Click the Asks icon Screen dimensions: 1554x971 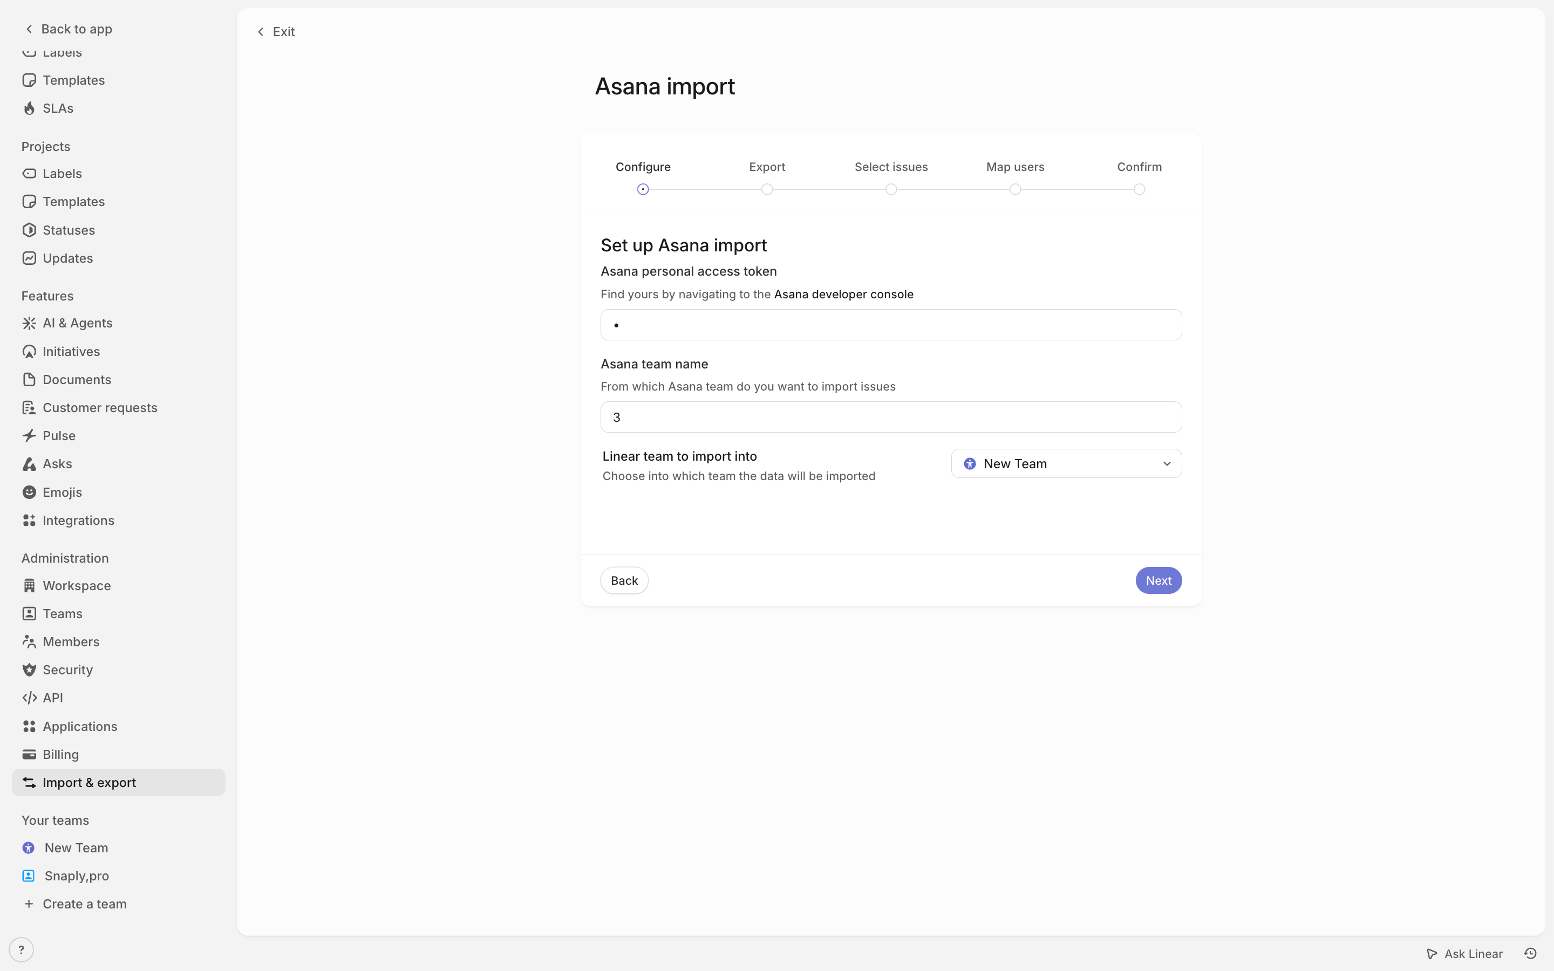click(29, 464)
